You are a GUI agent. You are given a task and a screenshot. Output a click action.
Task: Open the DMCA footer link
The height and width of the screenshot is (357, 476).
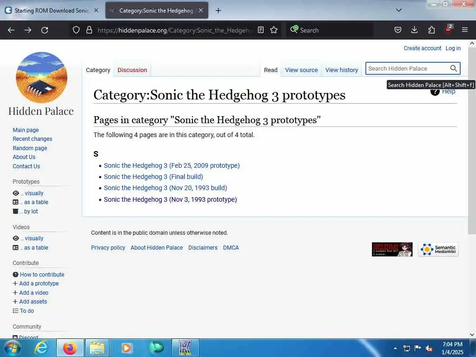pos(231,248)
